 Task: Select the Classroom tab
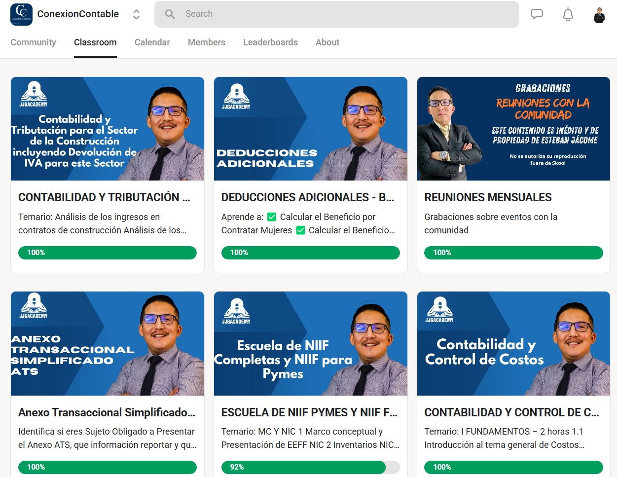[x=95, y=42]
